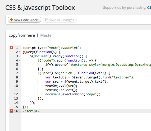The height and width of the screenshot is (131, 151).
Task: Click the 'var src' line in the editor
Action: coord(76,82)
